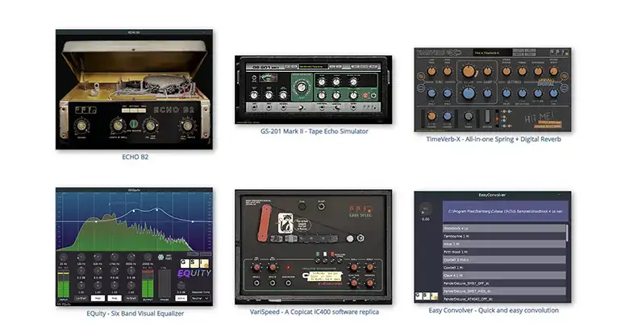
Task: Click the TimeVerb-X preset name display
Action: click(492, 52)
